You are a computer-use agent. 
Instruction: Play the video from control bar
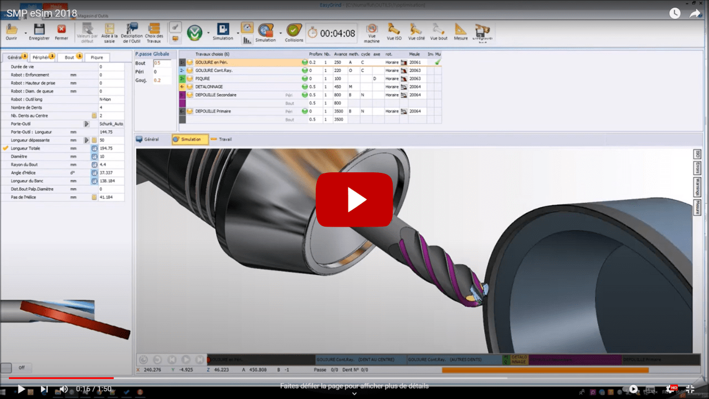(x=21, y=389)
